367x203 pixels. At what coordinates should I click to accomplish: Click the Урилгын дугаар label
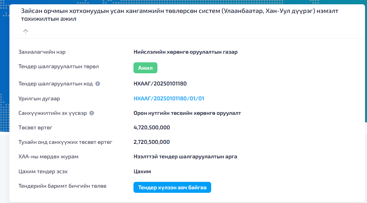coord(39,98)
